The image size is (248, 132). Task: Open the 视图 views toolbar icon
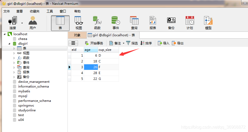click(79, 23)
